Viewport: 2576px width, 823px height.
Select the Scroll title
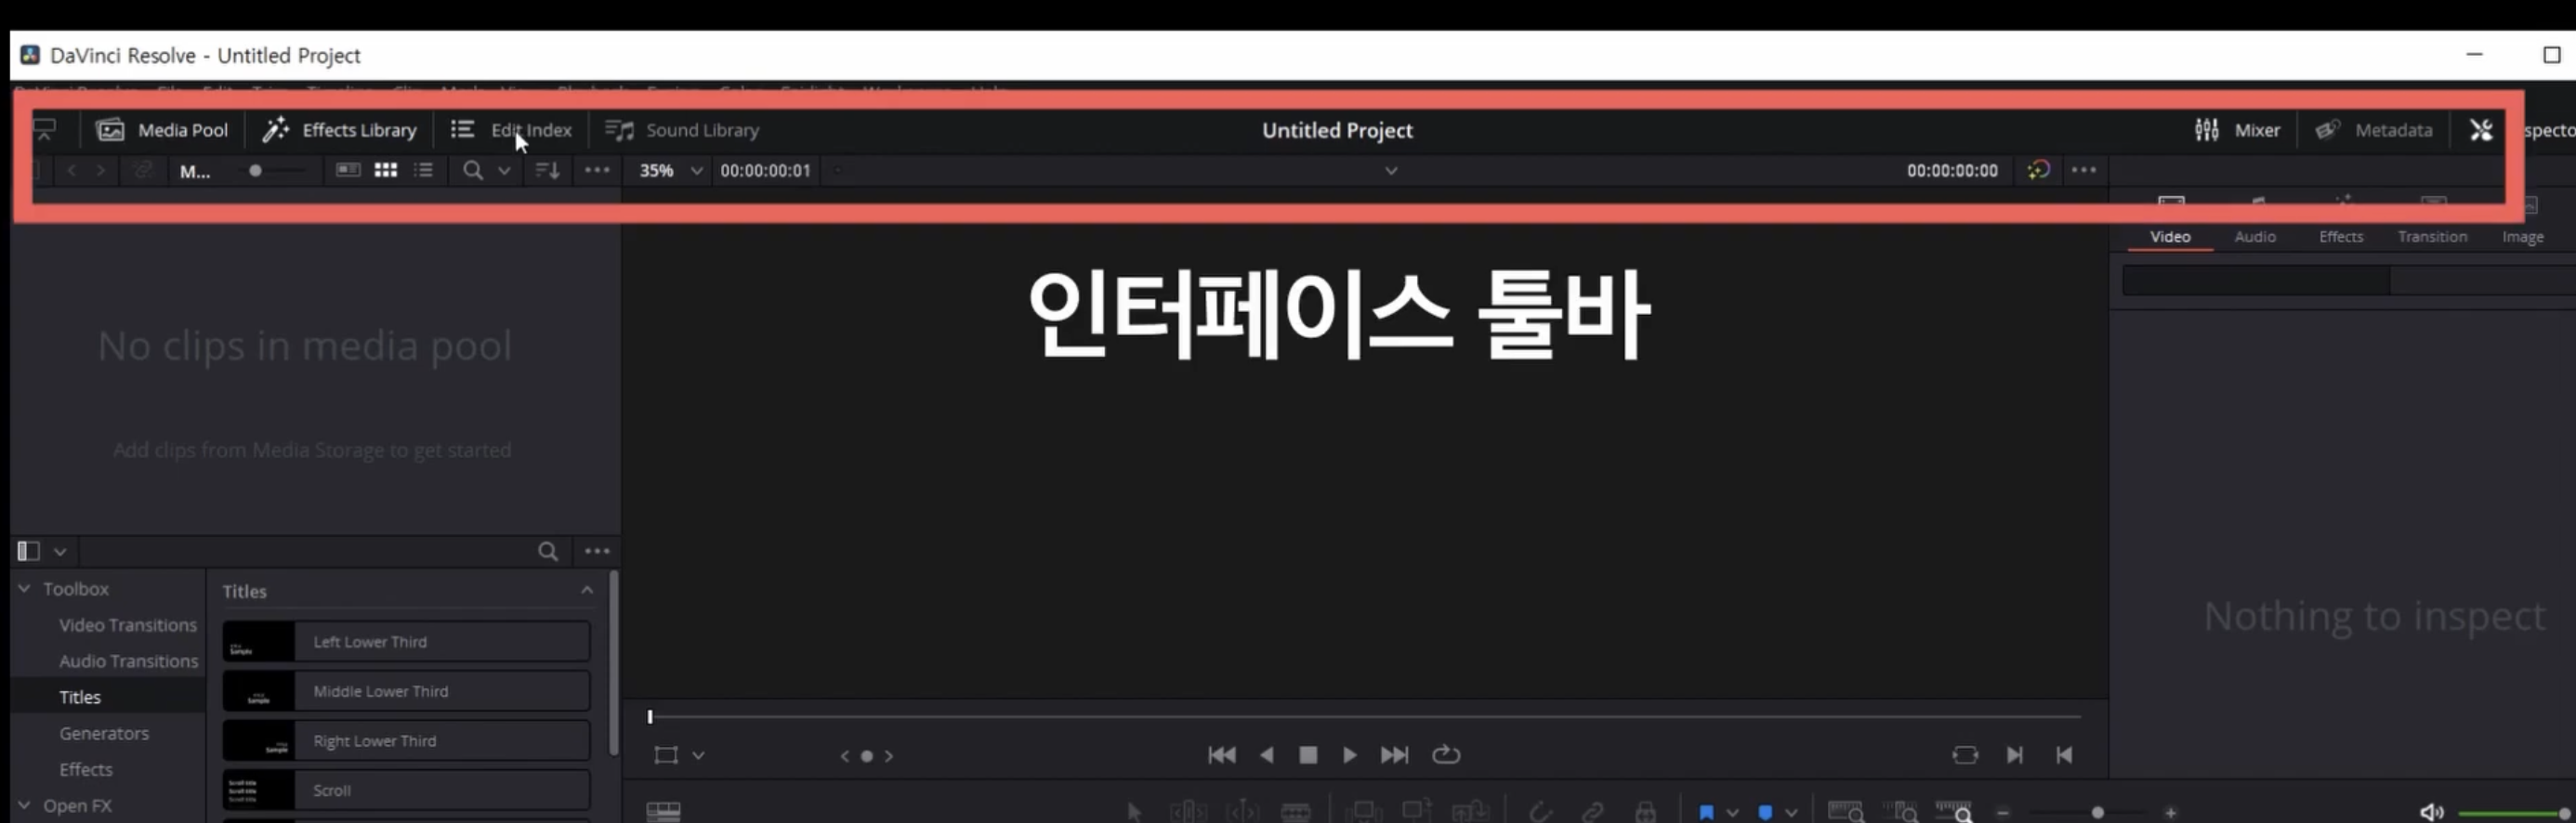tap(406, 790)
